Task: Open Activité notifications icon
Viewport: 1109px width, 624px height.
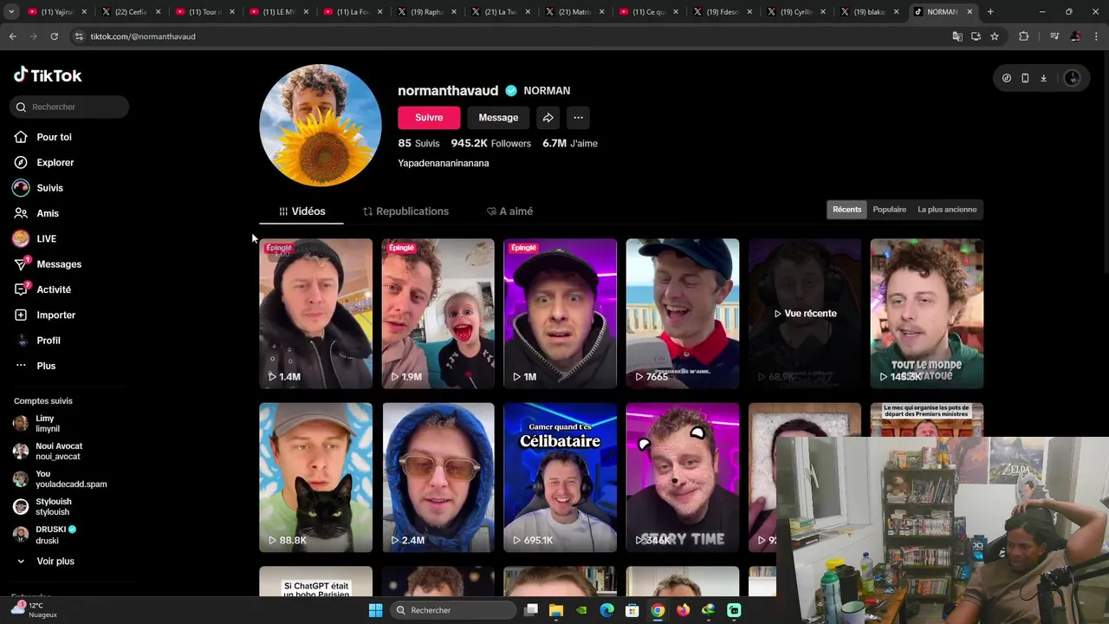Action: coord(21,289)
